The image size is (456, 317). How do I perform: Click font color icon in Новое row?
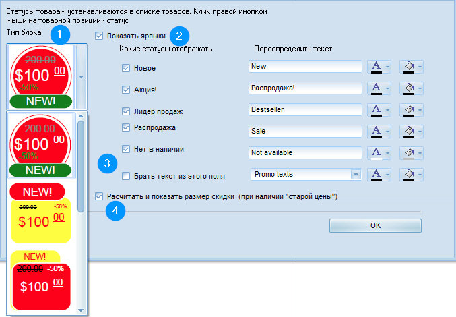(376, 67)
